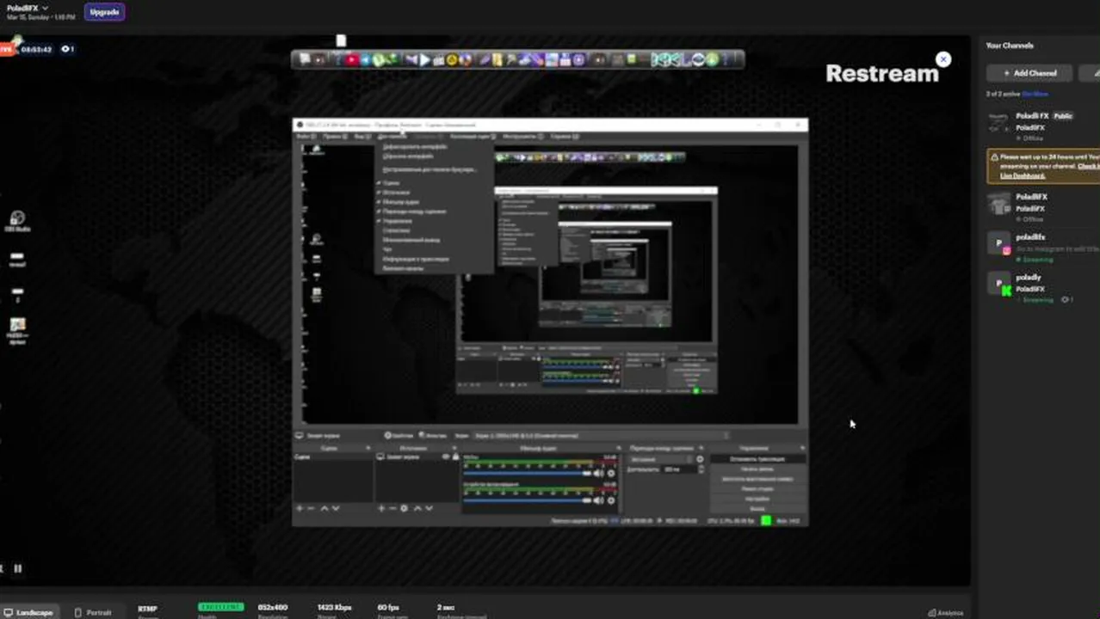Adjust the second mixer volume slider

pos(528,499)
